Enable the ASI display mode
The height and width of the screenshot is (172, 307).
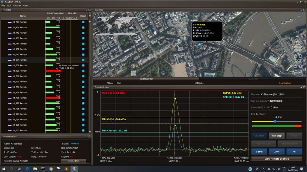(294, 151)
